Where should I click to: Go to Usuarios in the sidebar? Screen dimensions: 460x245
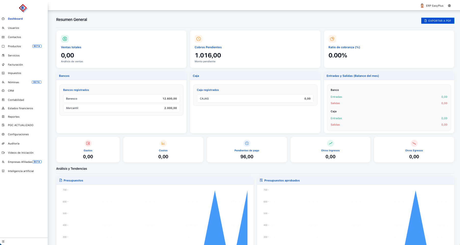[14, 28]
